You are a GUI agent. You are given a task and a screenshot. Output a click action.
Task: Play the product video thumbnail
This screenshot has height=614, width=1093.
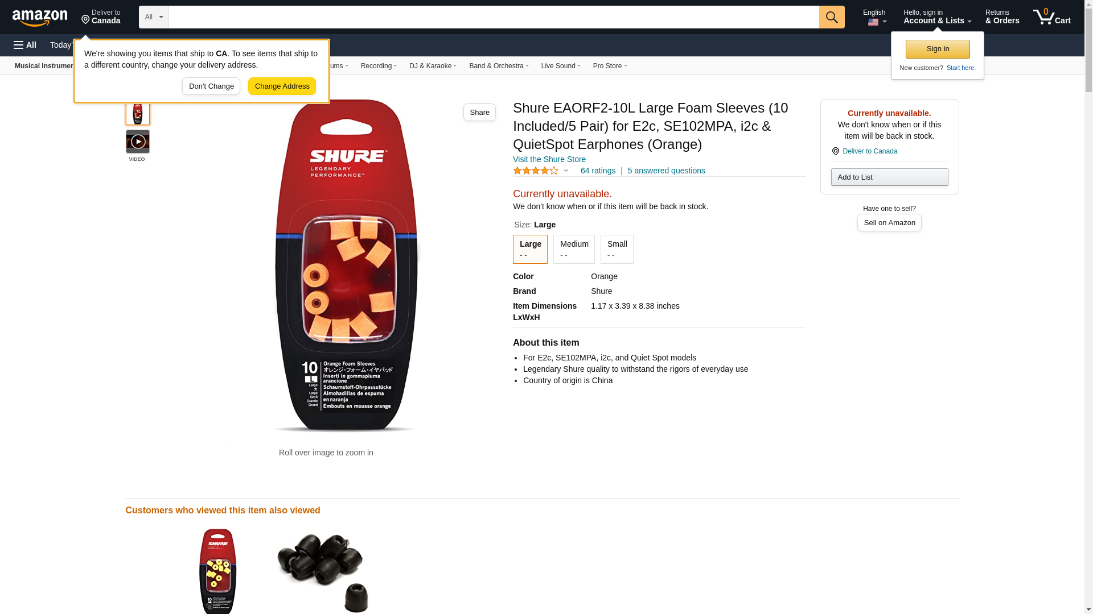(138, 142)
